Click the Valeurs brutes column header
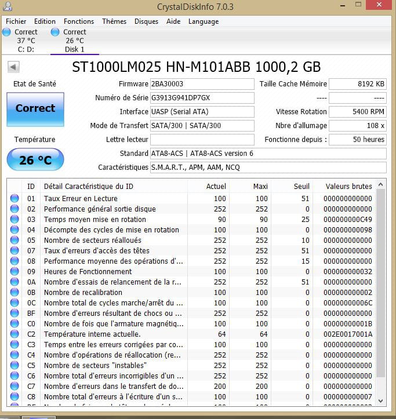This screenshot has width=396, height=419. click(344, 186)
